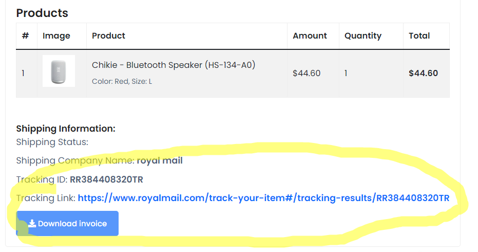
Task: Click the Quantity column header
Action: pyautogui.click(x=363, y=36)
